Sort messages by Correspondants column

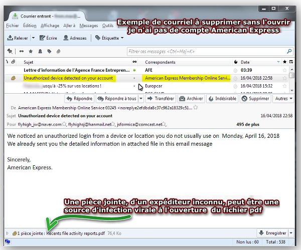pos(160,62)
